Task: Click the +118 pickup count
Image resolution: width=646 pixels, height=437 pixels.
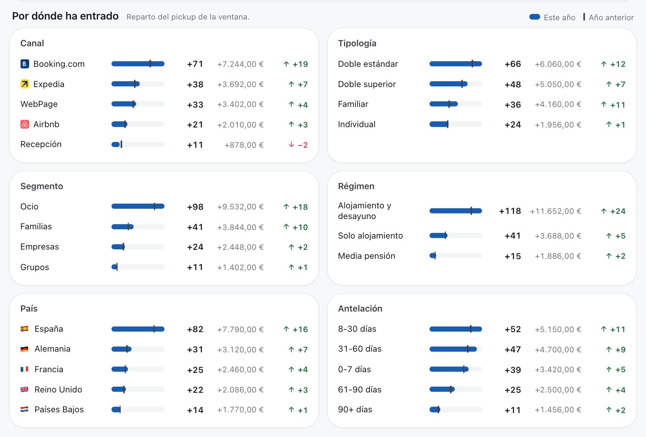Action: click(x=510, y=211)
